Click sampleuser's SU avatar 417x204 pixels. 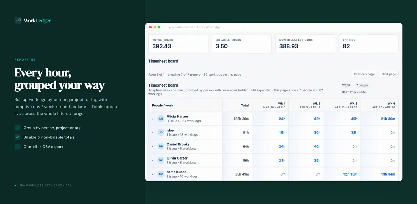(161, 174)
